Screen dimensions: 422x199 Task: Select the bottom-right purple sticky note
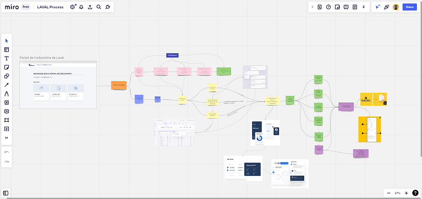pyautogui.click(x=361, y=154)
